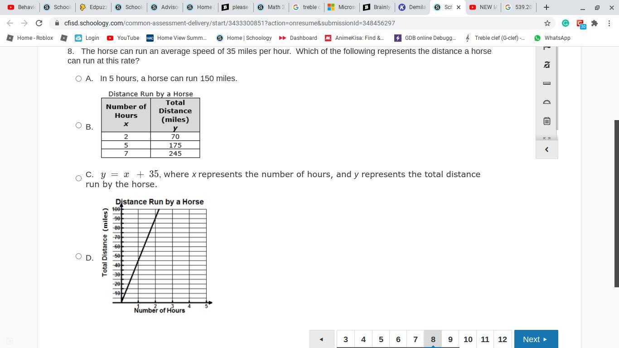Select current question 8 in navigator
The height and width of the screenshot is (348, 619).
pyautogui.click(x=433, y=339)
